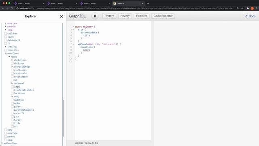Tick the parentId checkbox
The width and height of the screenshot is (259, 146).
pyautogui.click(x=12, y=113)
